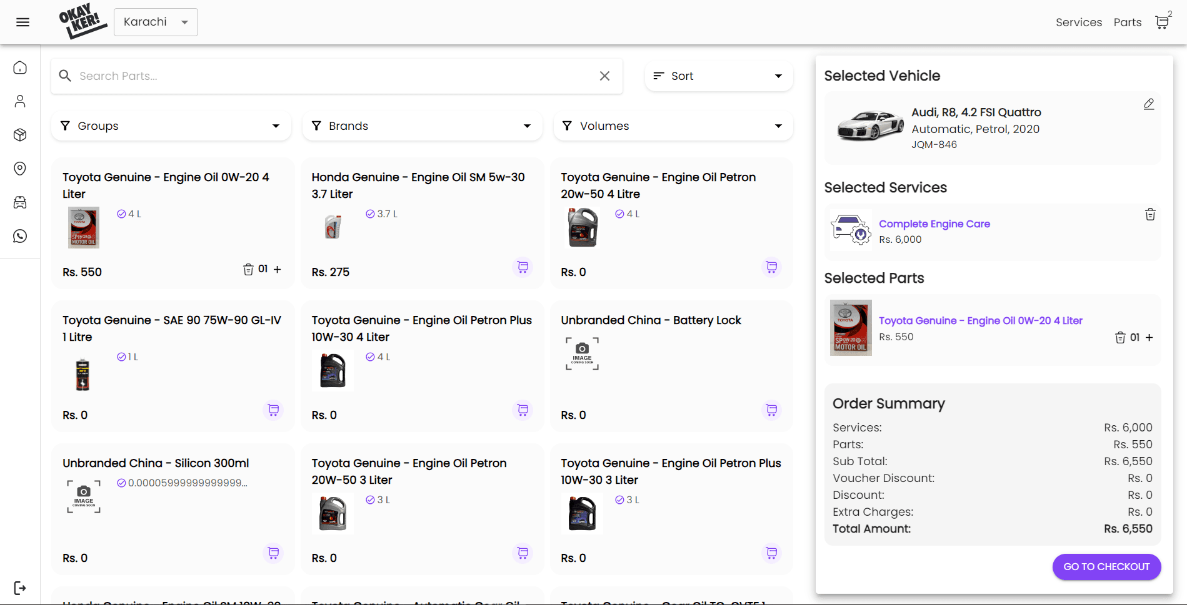Click the 3.7 L volume tag
The height and width of the screenshot is (605, 1187).
[382, 214]
